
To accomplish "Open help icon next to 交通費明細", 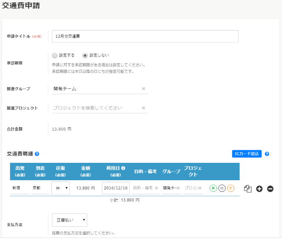I will coord(37,154).
